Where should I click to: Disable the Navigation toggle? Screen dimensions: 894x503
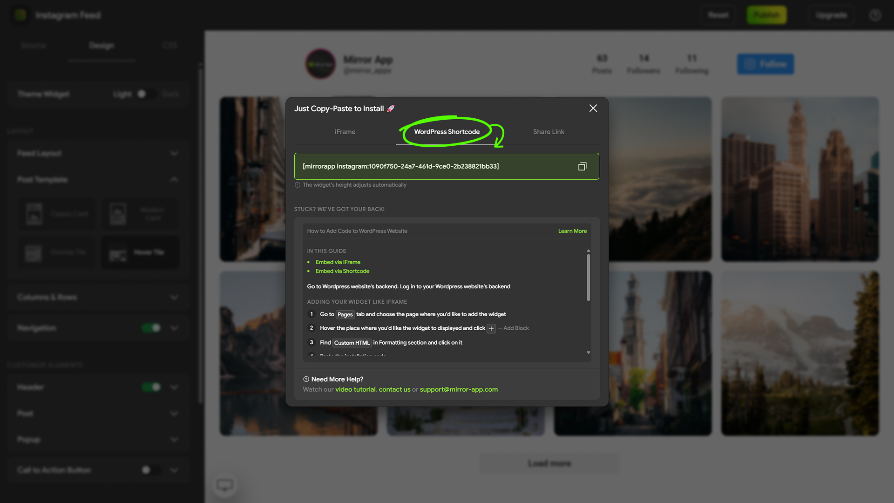pyautogui.click(x=151, y=328)
